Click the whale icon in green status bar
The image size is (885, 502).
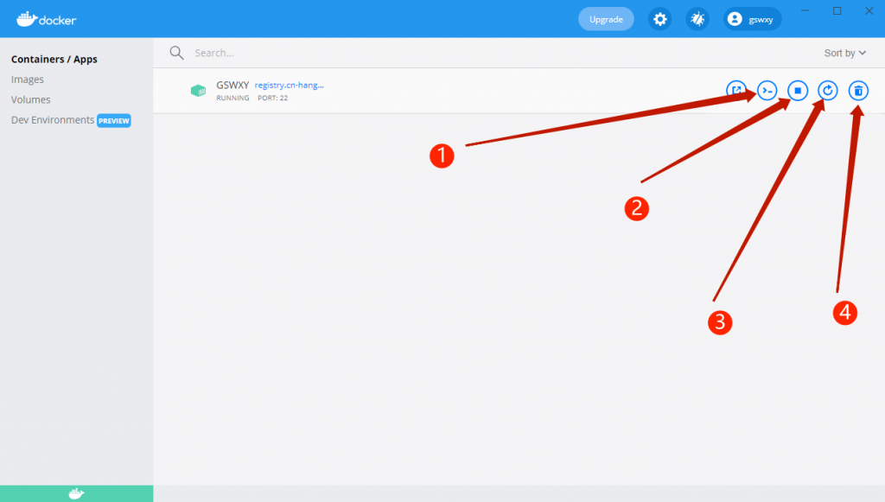76,493
